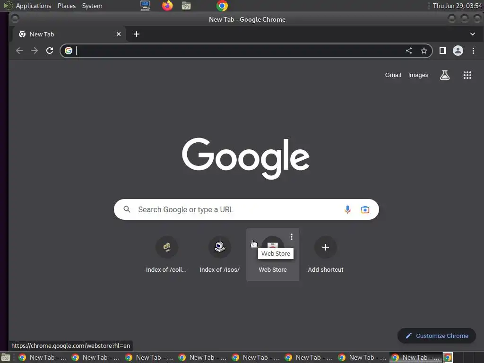The height and width of the screenshot is (363, 484).
Task: Open the Index of /coll... shortcut
Action: point(166,255)
